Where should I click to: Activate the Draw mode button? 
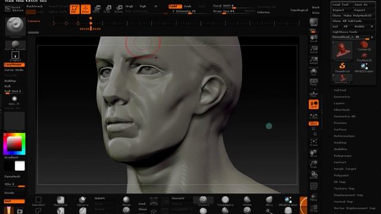(86, 9)
